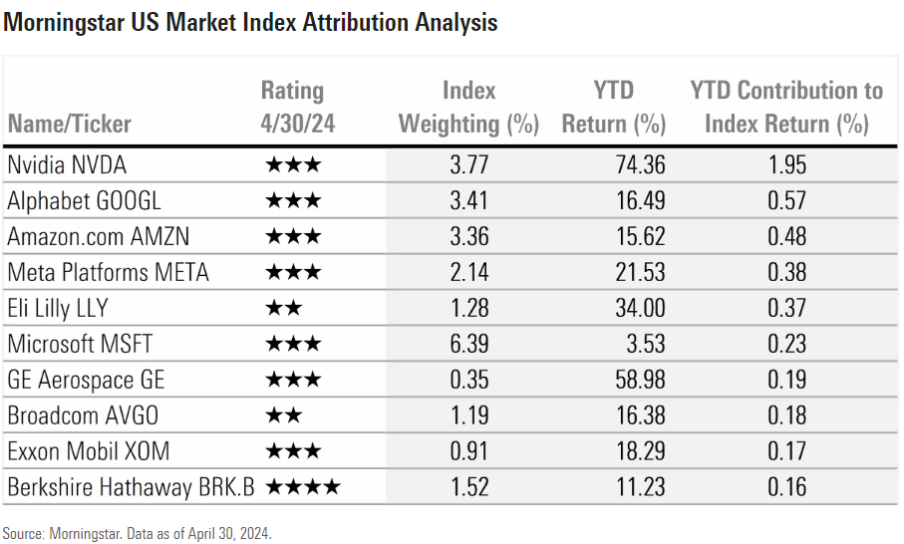Click the Rating 4/30/24 column header
The width and height of the screenshot is (904, 544).
[293, 108]
